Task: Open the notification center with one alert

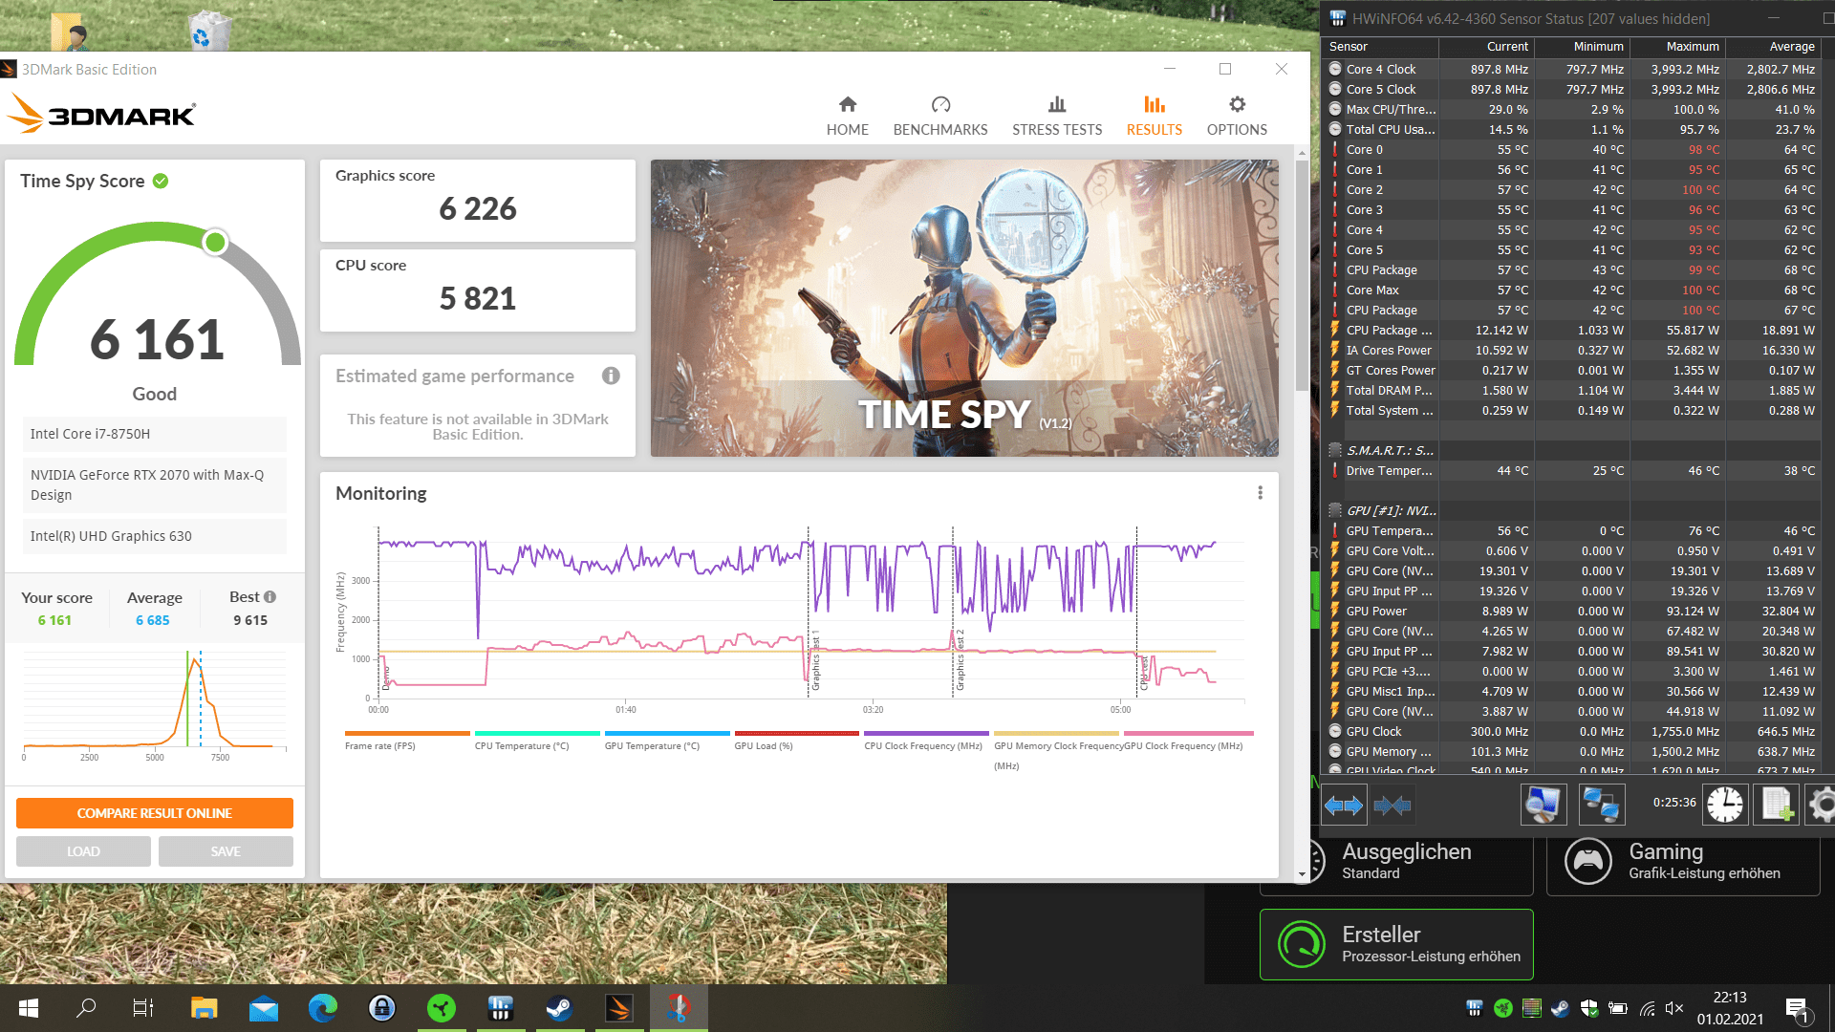Action: pos(1798,1009)
